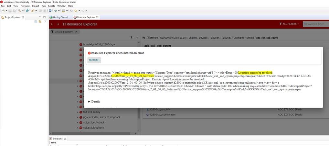Click the Problems view icon
Viewport: 329px width, 146px height.
click(51, 139)
